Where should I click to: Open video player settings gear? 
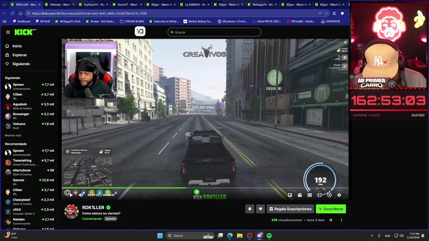(x=339, y=195)
